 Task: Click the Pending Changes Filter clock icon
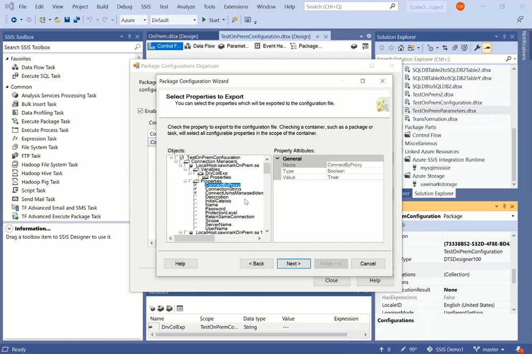[430, 48]
